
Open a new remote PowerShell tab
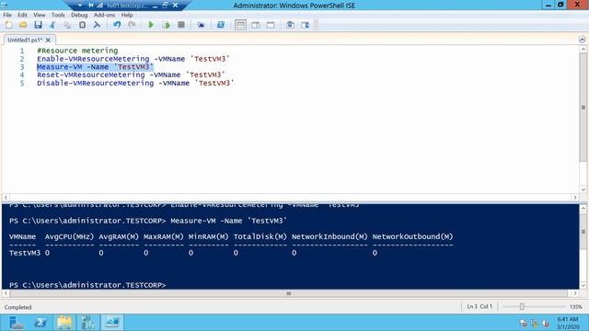[201, 25]
